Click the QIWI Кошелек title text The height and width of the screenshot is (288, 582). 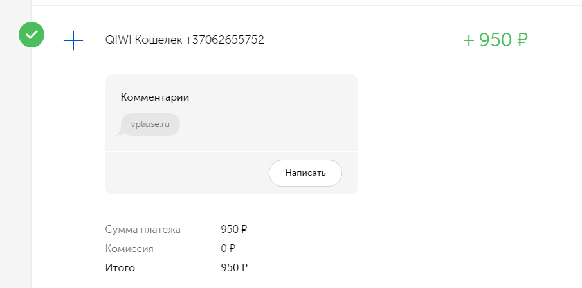click(143, 40)
